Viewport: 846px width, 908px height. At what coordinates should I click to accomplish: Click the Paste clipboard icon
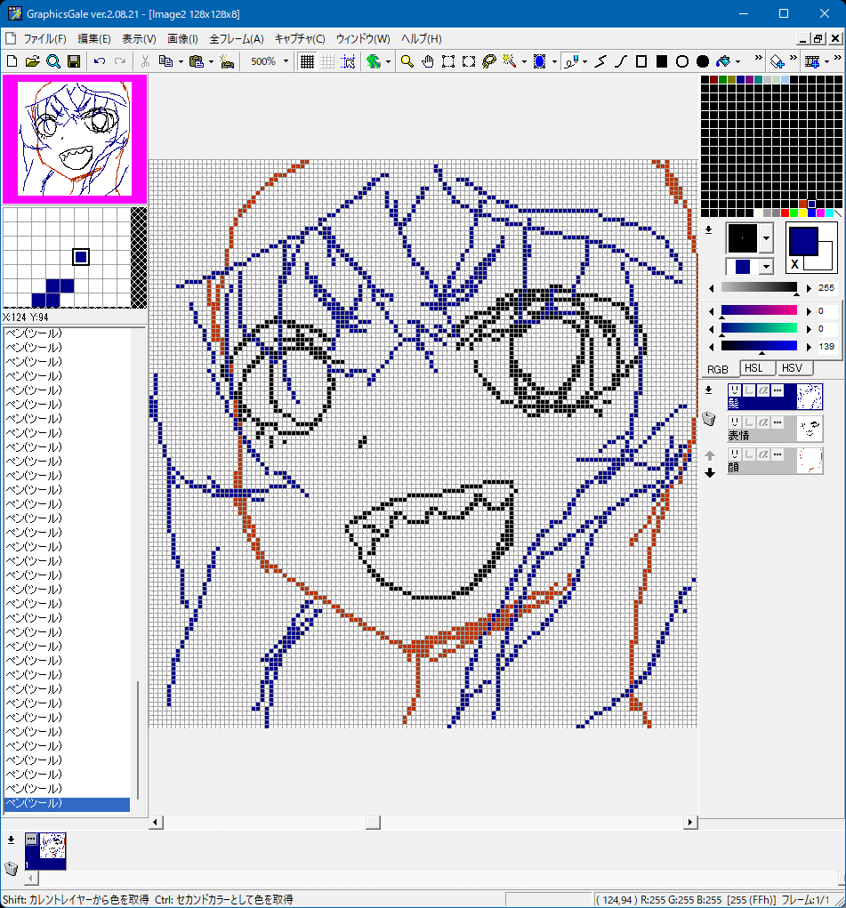pyautogui.click(x=197, y=61)
